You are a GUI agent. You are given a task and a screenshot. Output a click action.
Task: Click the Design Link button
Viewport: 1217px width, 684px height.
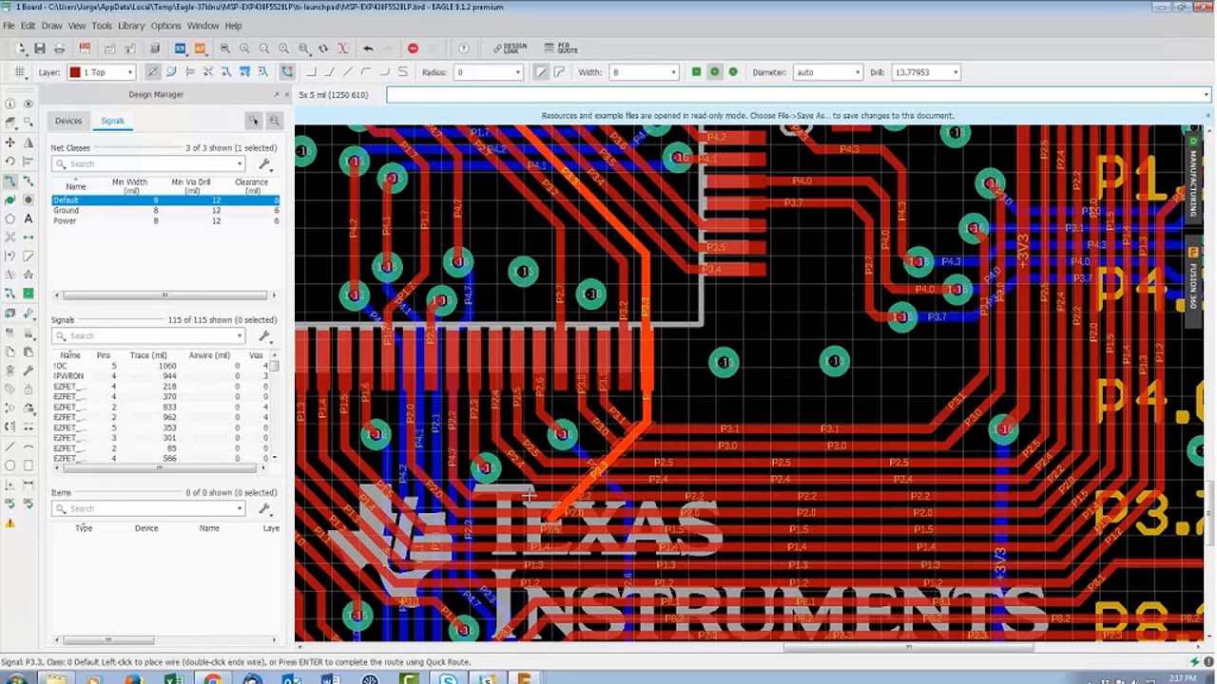click(x=511, y=48)
